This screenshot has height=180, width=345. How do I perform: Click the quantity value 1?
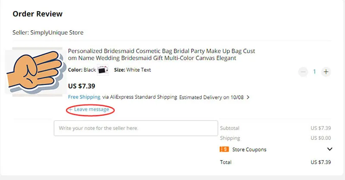pyautogui.click(x=314, y=72)
